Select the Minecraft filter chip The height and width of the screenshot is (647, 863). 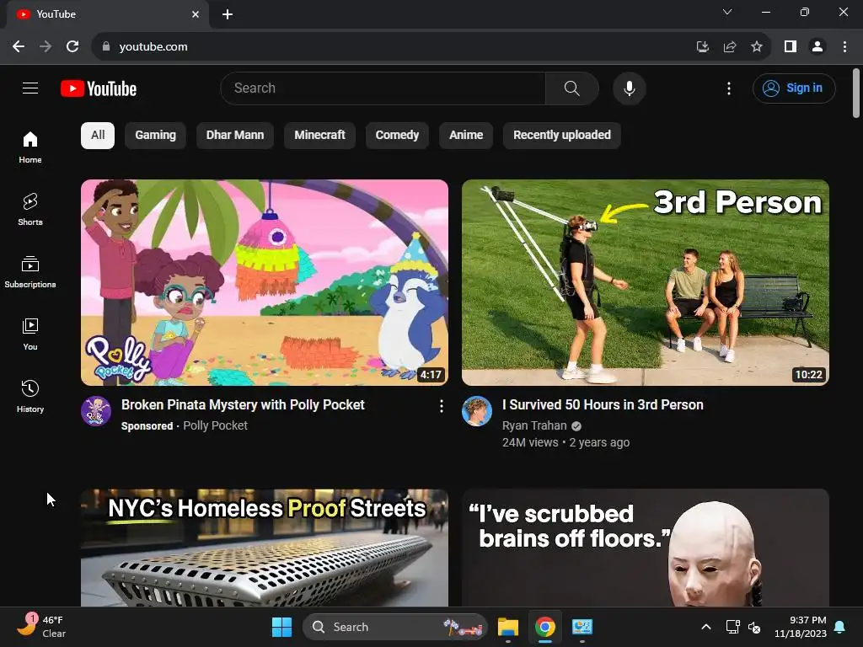[x=319, y=136]
